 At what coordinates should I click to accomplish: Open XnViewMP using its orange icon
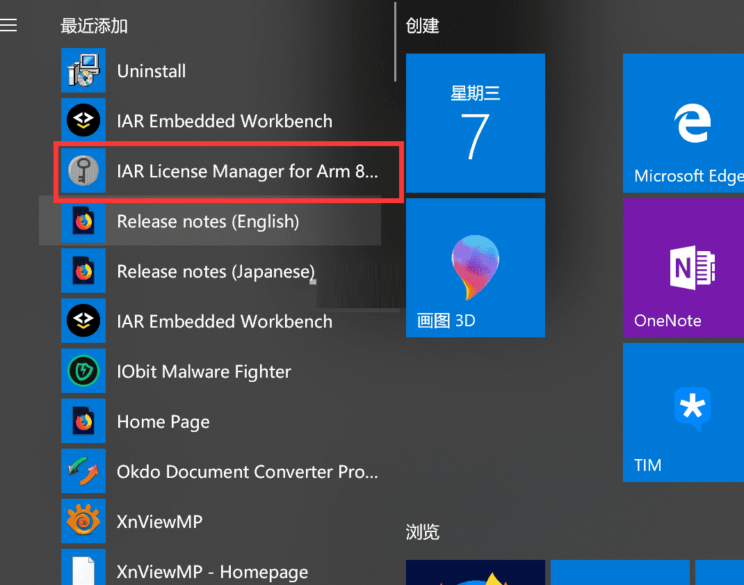click(x=83, y=521)
